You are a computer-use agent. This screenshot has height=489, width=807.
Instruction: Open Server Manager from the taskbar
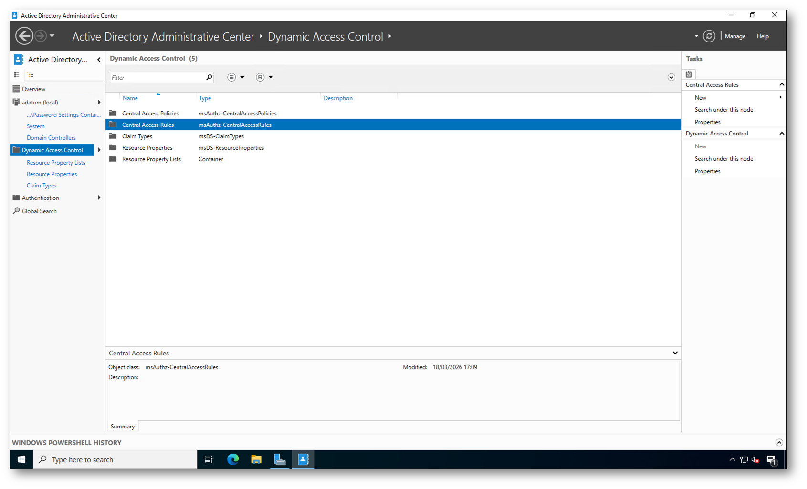[280, 459]
